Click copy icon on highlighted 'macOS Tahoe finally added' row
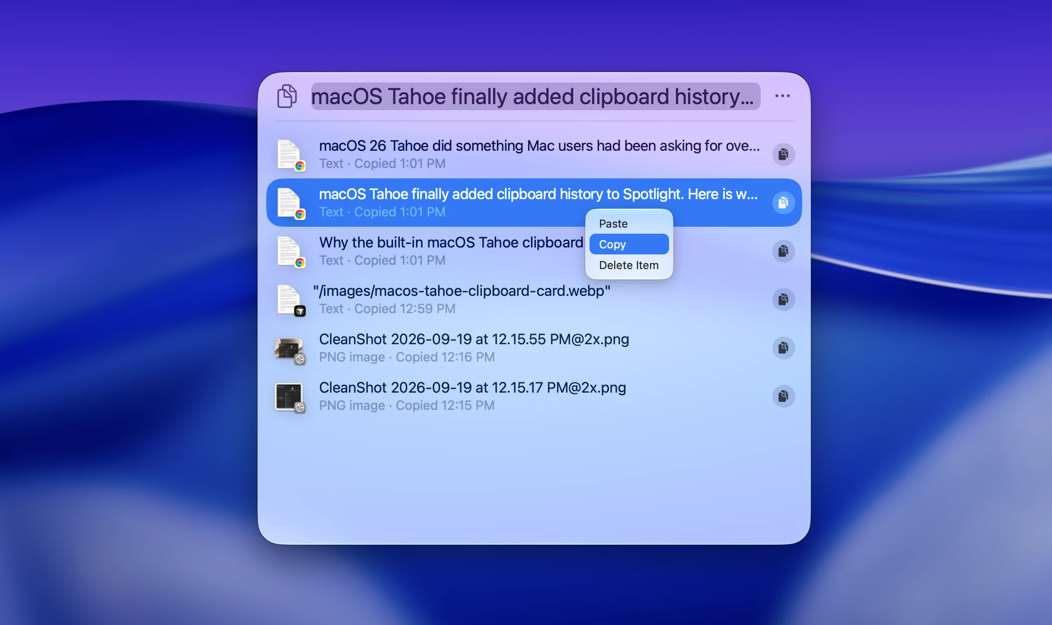 coord(783,203)
